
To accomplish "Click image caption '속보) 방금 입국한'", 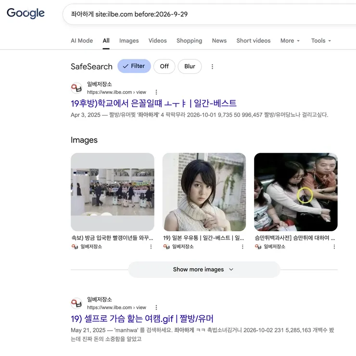I will click(112, 237).
